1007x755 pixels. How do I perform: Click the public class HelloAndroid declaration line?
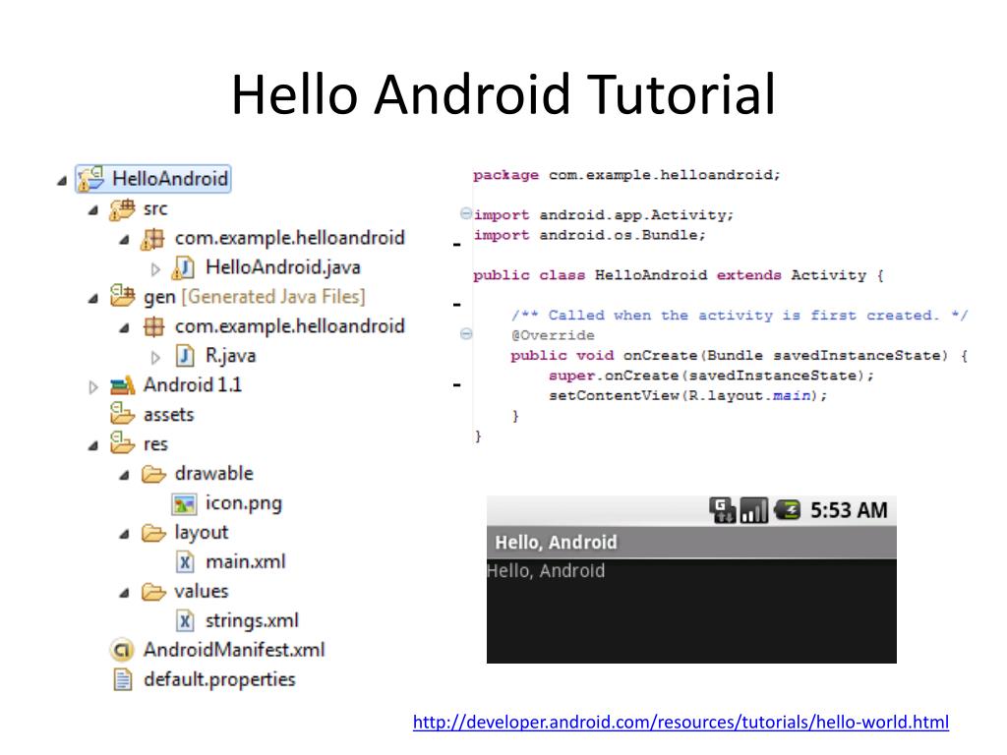[x=679, y=275]
